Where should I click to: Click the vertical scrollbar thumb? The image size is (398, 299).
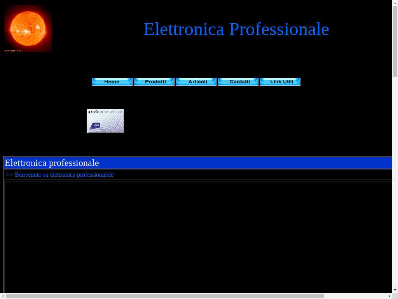pos(395,41)
